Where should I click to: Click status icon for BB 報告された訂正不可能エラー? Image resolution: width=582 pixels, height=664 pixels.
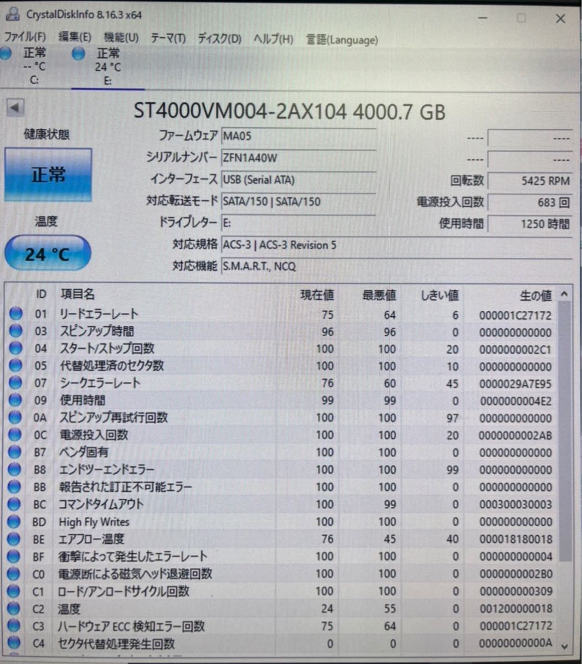[x=16, y=487]
